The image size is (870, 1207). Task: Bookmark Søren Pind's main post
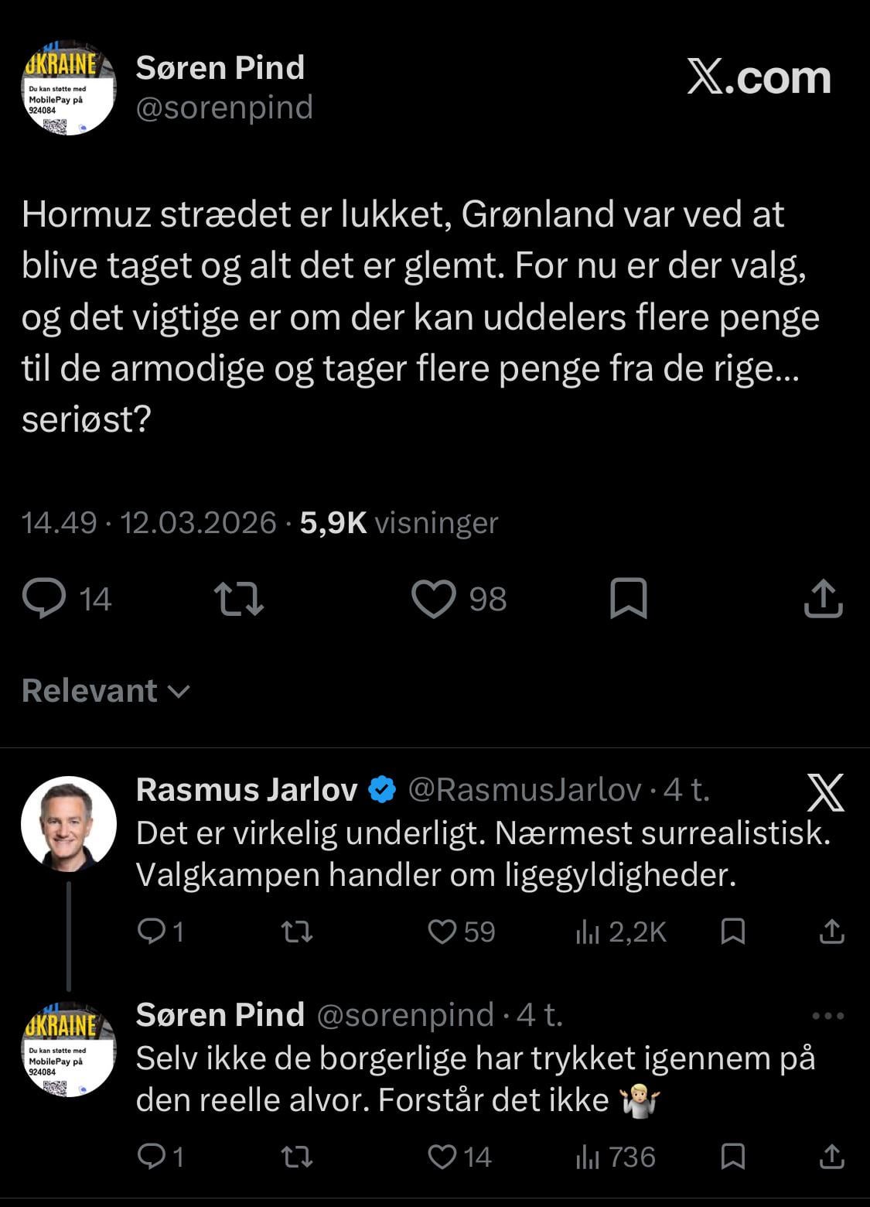pos(629,599)
